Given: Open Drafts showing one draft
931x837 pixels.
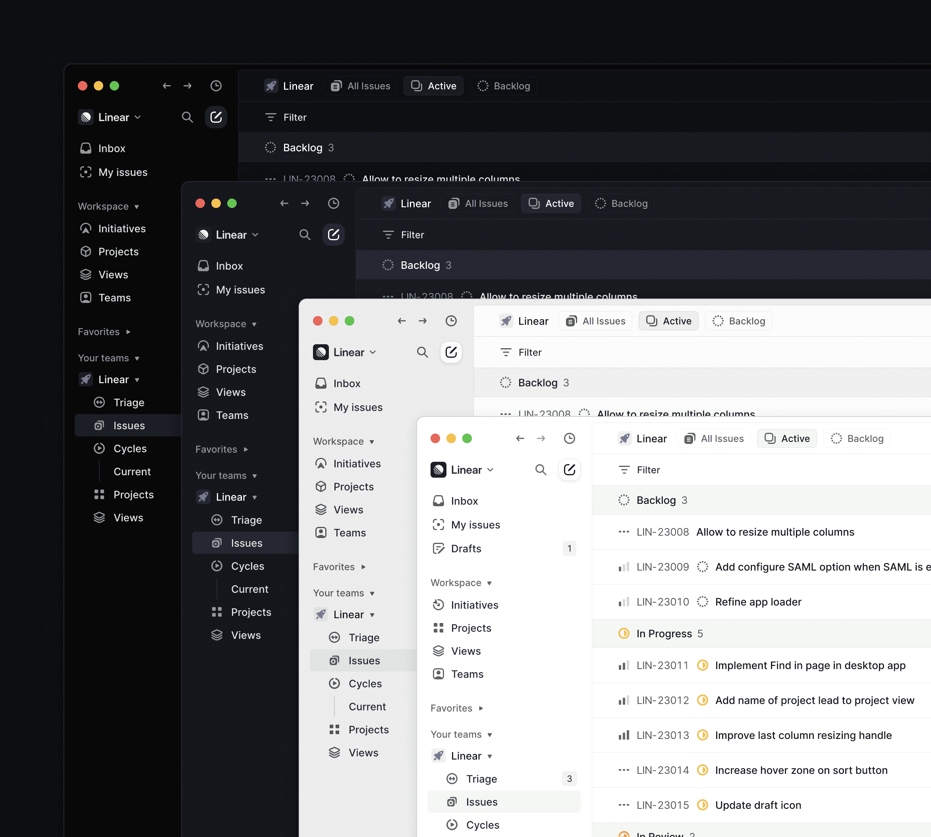Looking at the screenshot, I should [x=466, y=548].
